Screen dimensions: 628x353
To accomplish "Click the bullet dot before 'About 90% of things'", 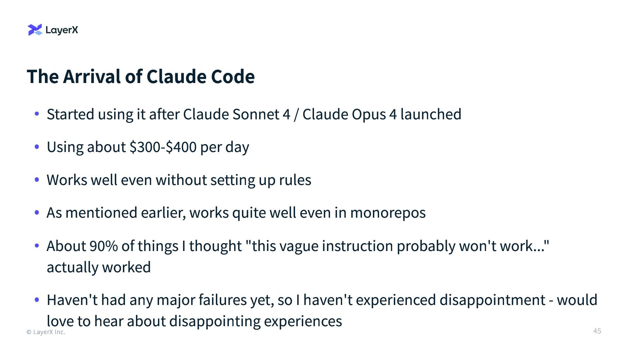I will tap(37, 245).
